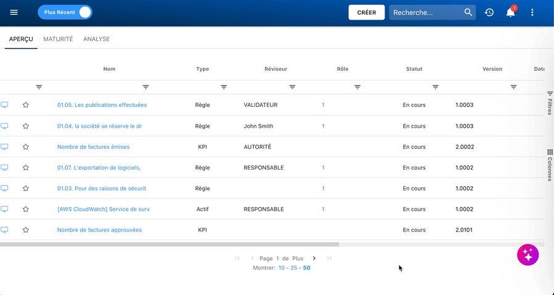
Task: Open the sparkle AI assistant button
Action: tap(528, 255)
